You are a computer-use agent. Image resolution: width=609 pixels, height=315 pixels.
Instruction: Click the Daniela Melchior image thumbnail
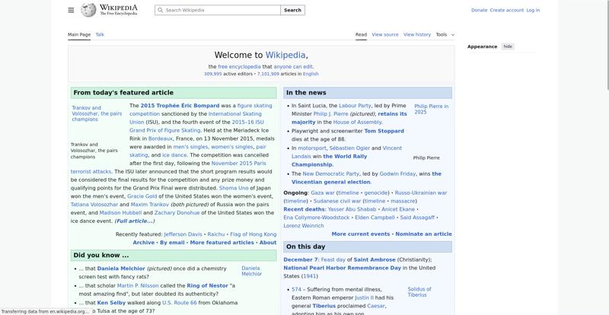click(x=251, y=271)
